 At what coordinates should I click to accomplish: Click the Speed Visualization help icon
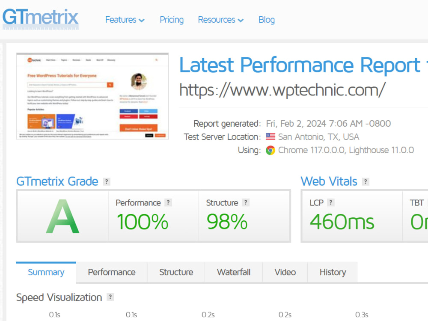coord(110,297)
